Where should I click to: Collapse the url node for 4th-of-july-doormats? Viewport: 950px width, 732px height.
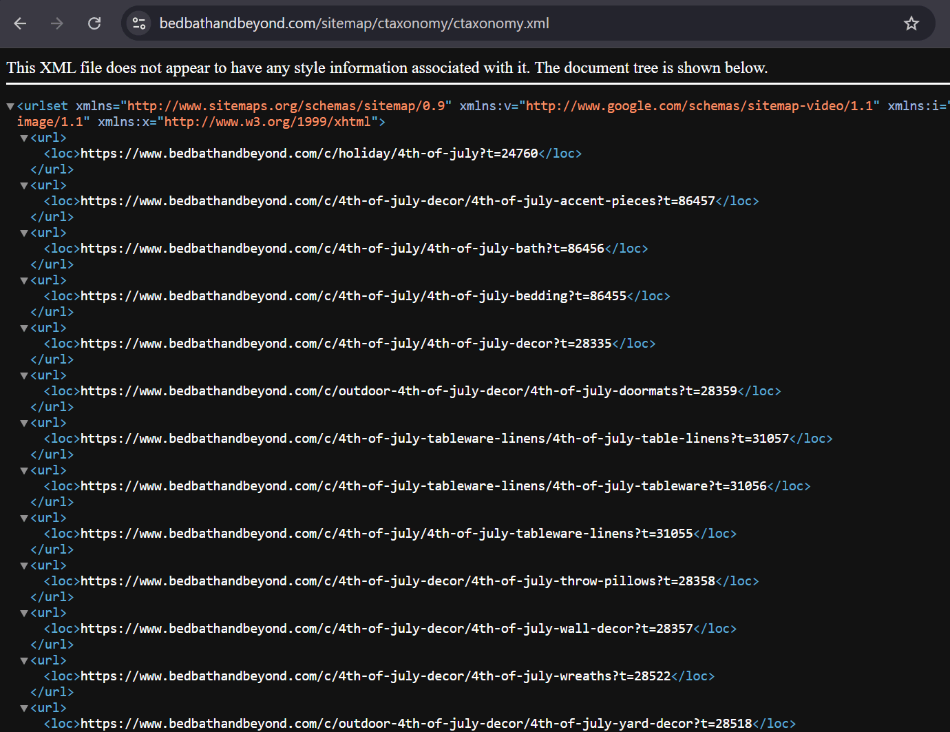(24, 376)
